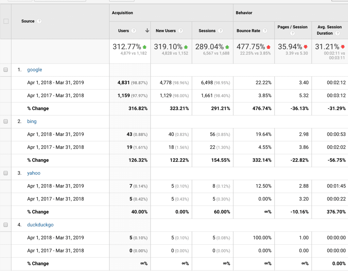Sort by the Users column header

123,31
